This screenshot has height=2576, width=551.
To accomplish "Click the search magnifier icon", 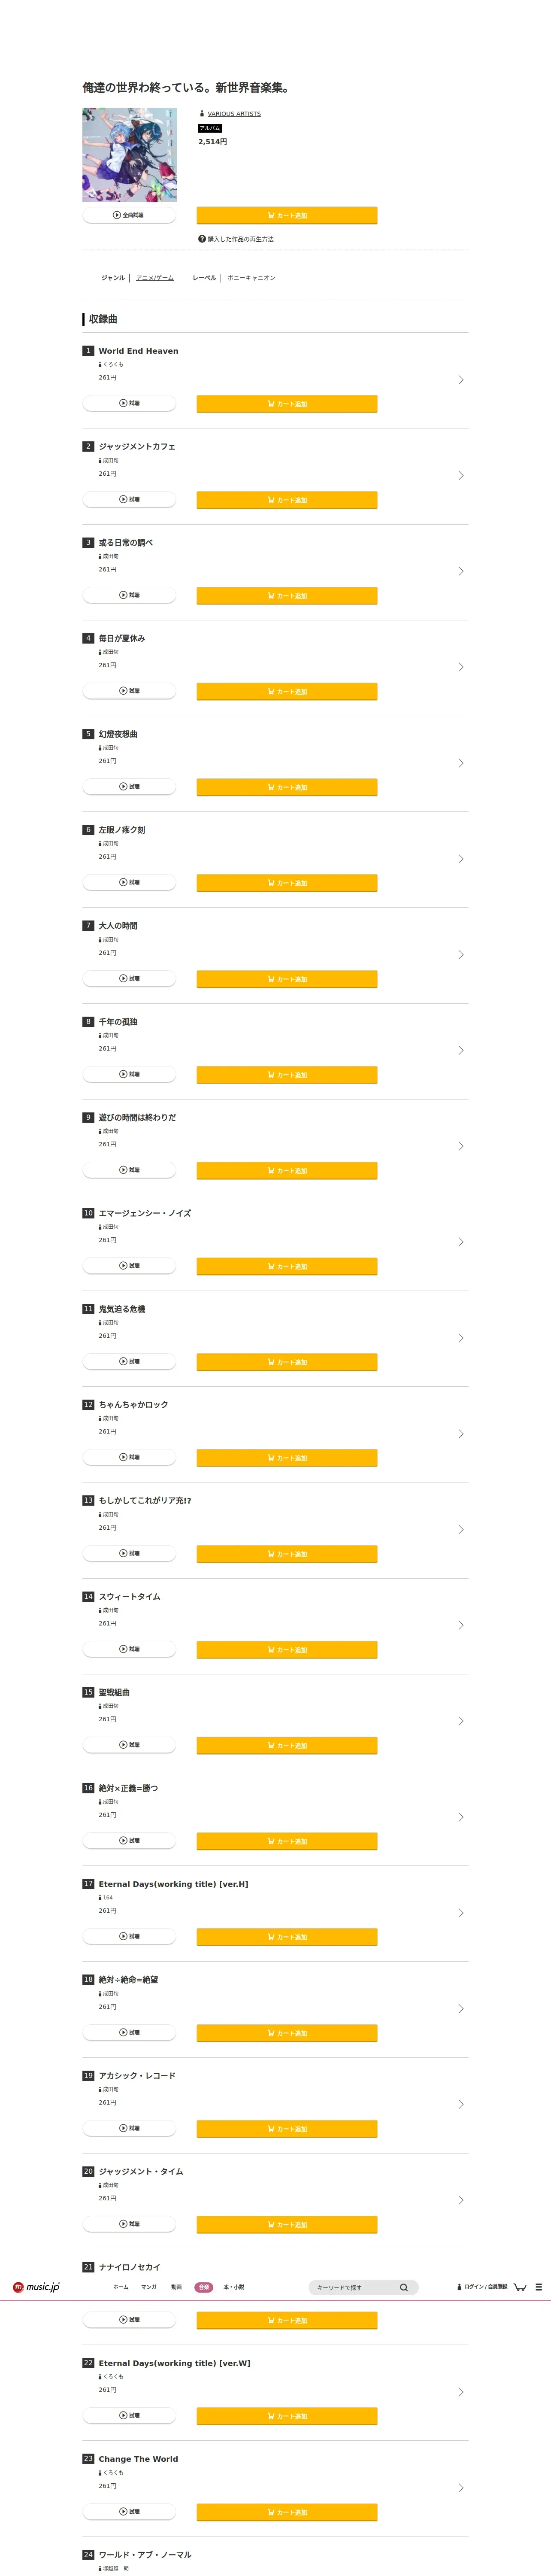I will [404, 2287].
